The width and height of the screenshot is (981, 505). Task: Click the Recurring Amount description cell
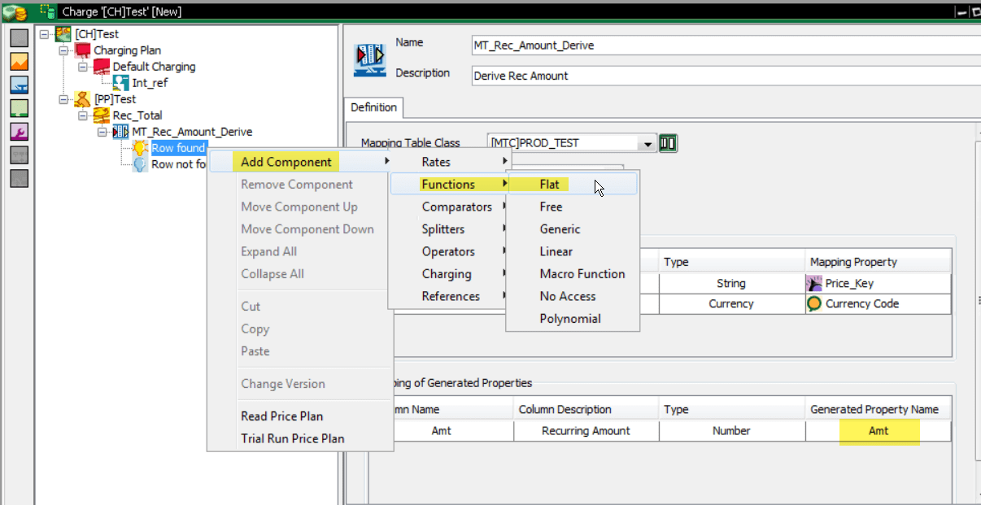(x=586, y=431)
